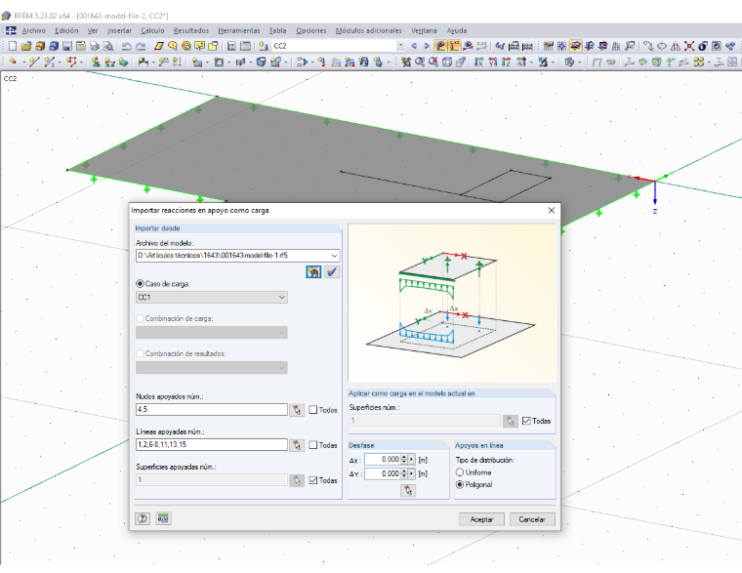Click the info 'i' toolbar icon

point(703,46)
